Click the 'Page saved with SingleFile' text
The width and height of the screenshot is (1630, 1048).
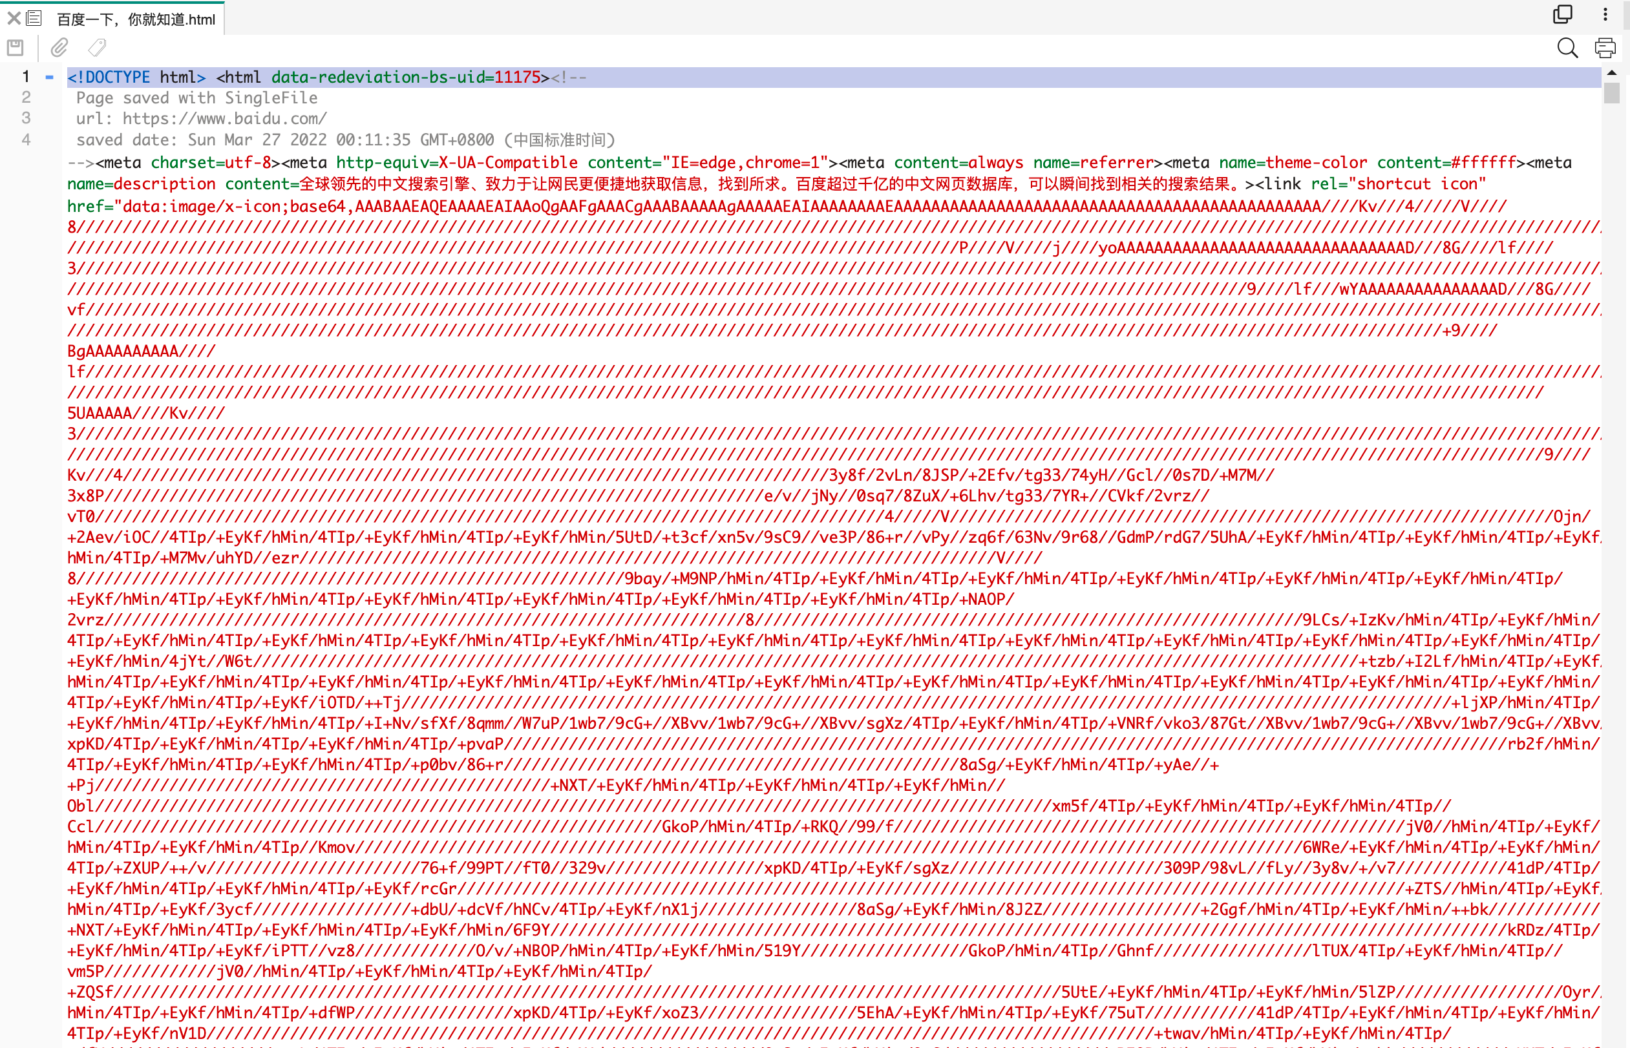tap(196, 98)
